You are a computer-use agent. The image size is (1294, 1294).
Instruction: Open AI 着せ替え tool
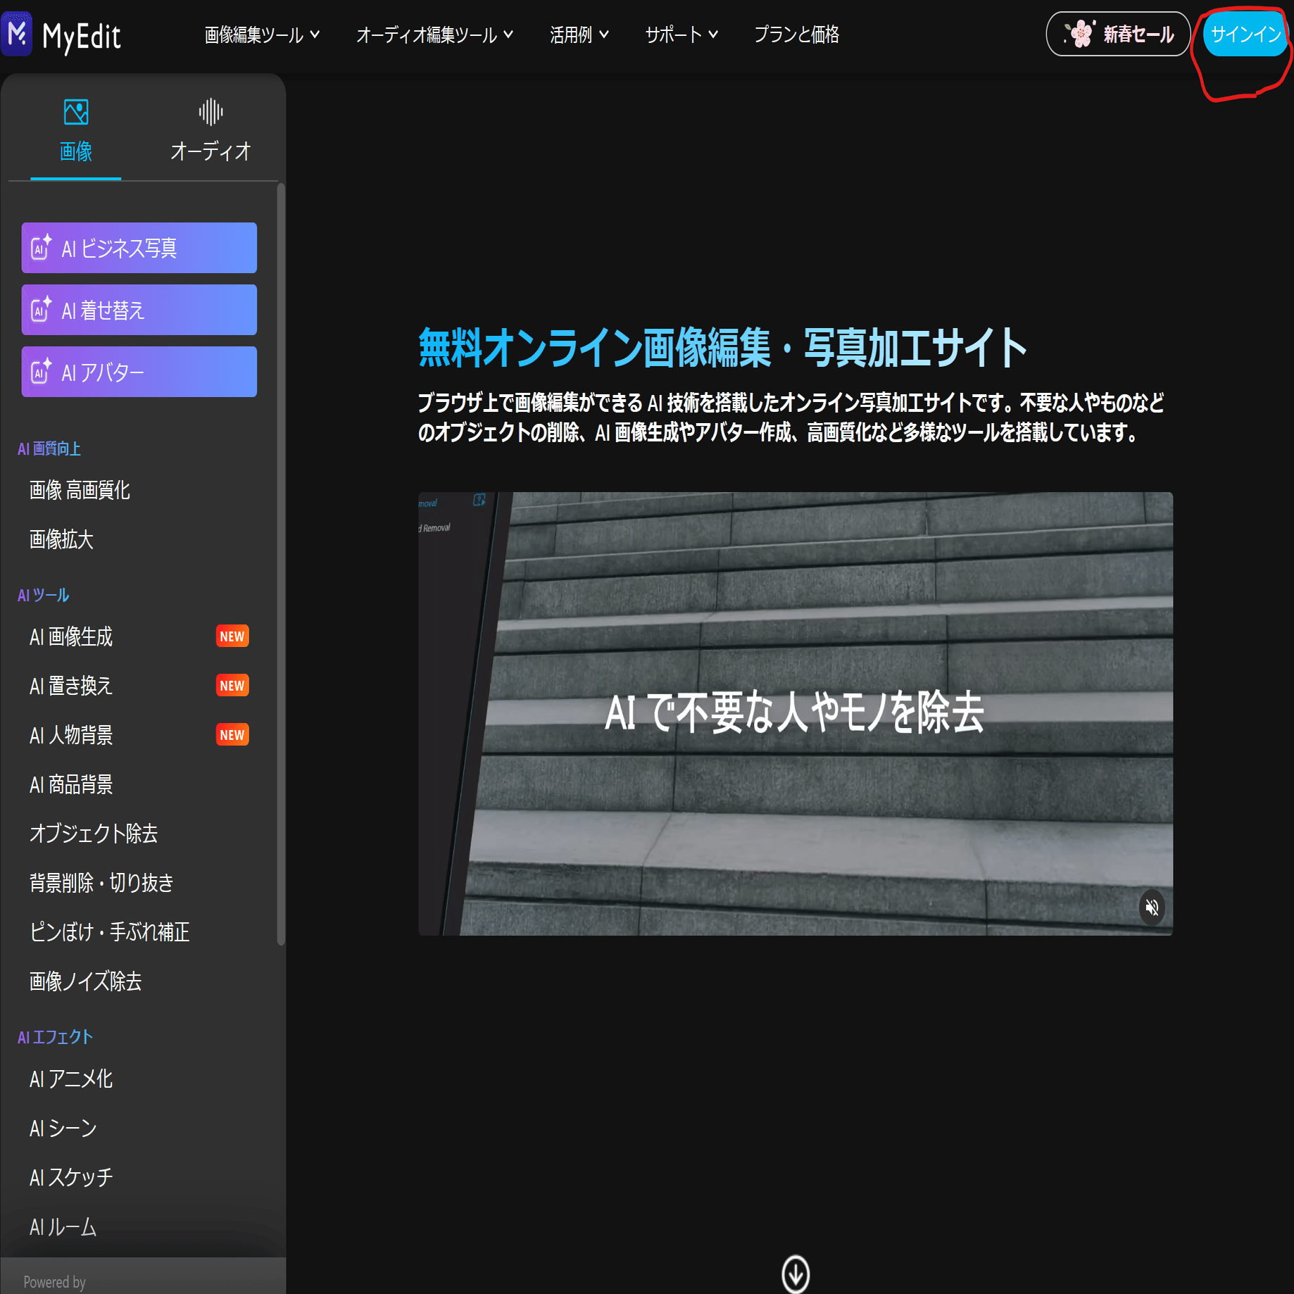(x=139, y=310)
